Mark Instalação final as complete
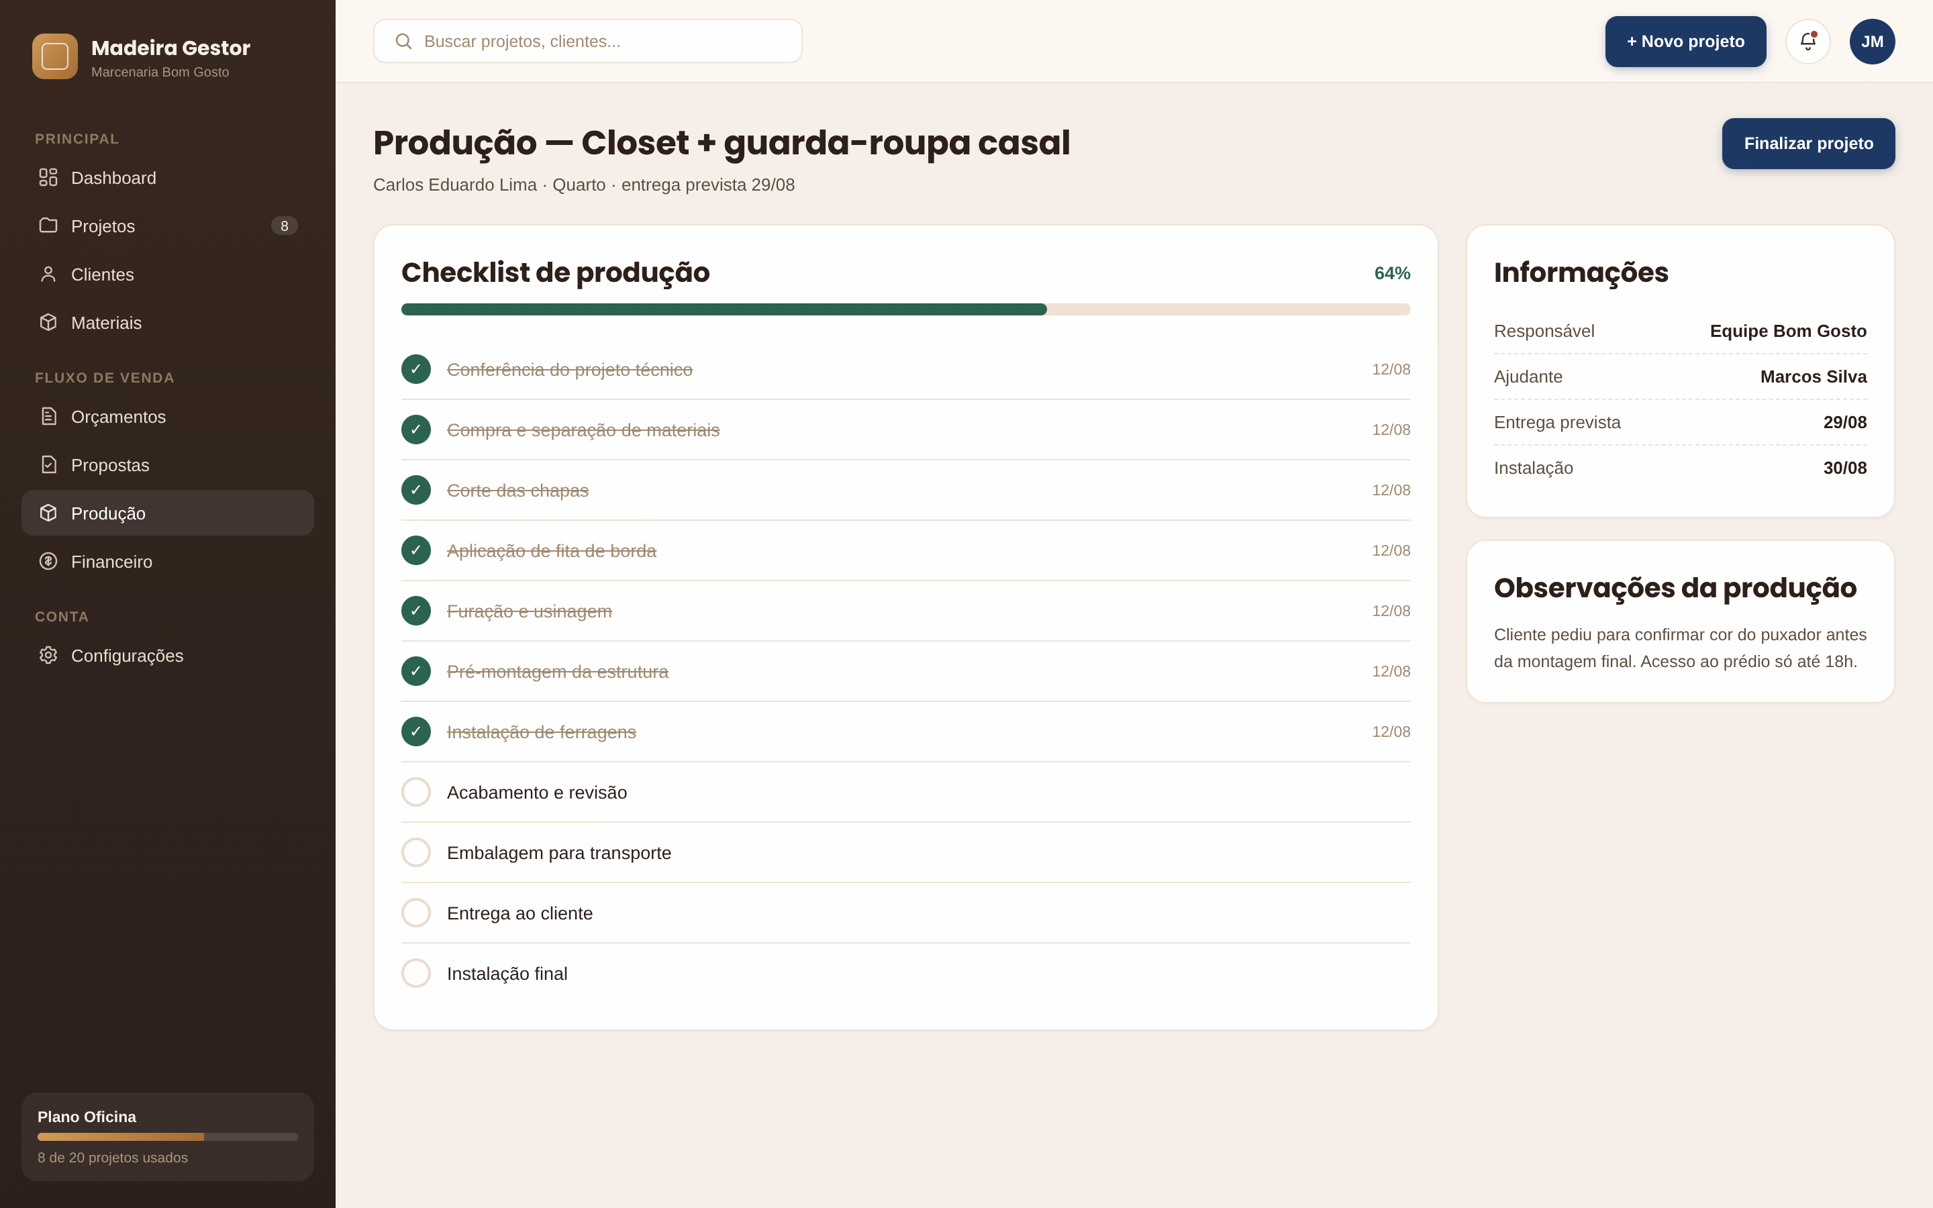Viewport: 1933px width, 1208px height. pos(416,973)
